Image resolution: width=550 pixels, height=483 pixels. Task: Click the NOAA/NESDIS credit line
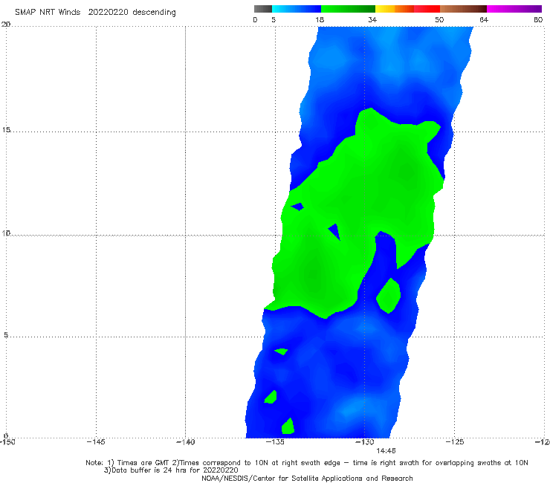point(307,478)
